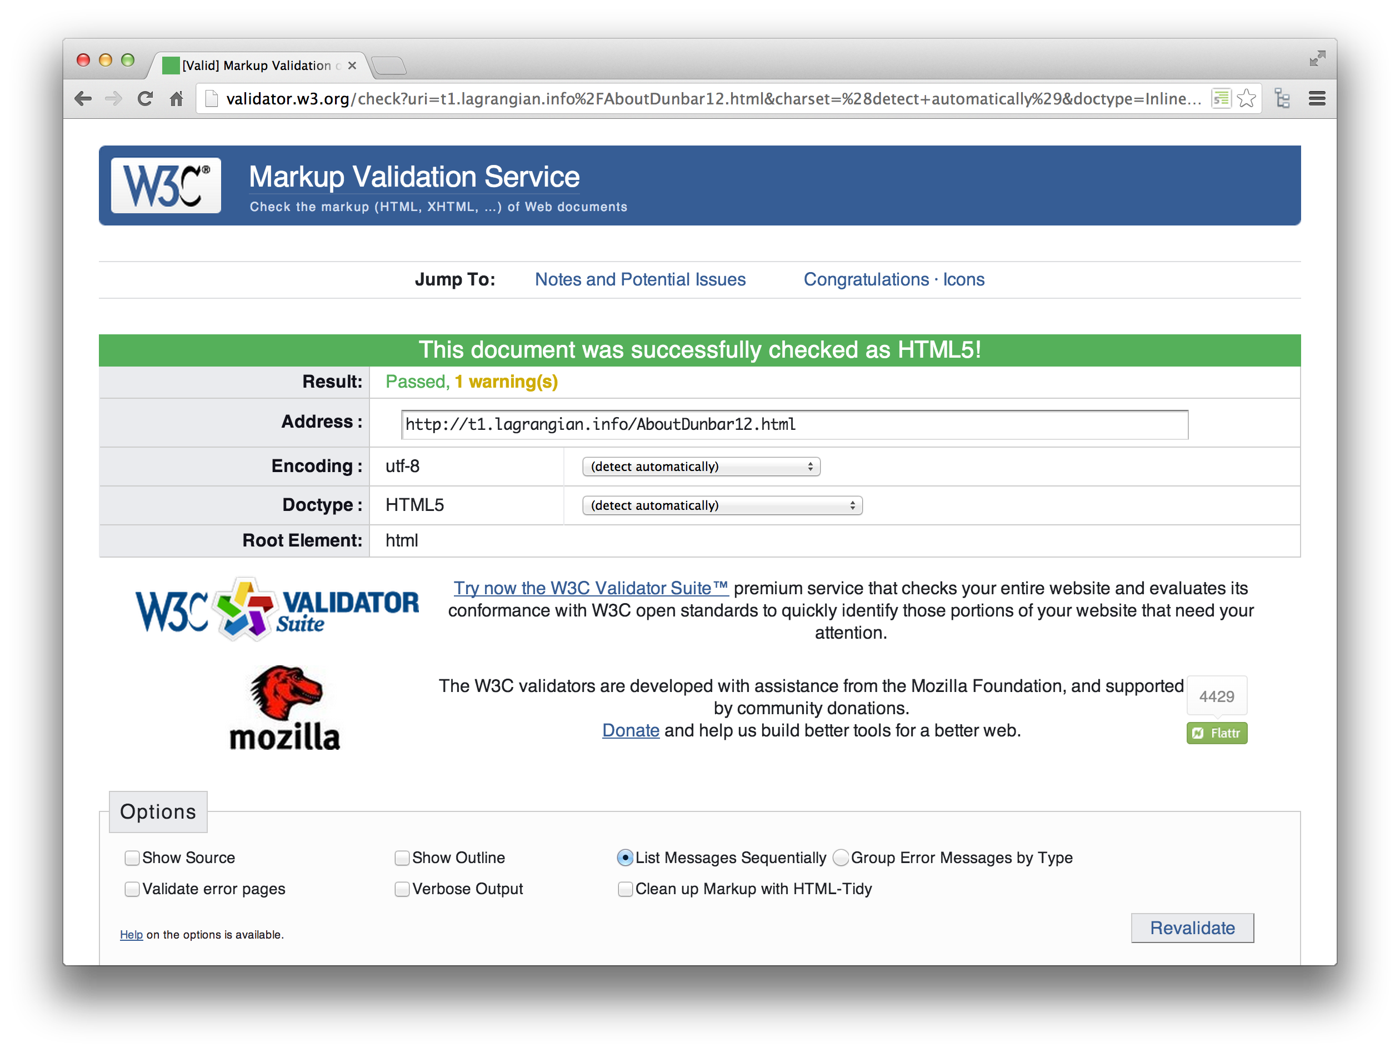Tick Clean up Markup with HTML-Tidy
Viewport: 1400px width, 1053px height.
point(624,889)
